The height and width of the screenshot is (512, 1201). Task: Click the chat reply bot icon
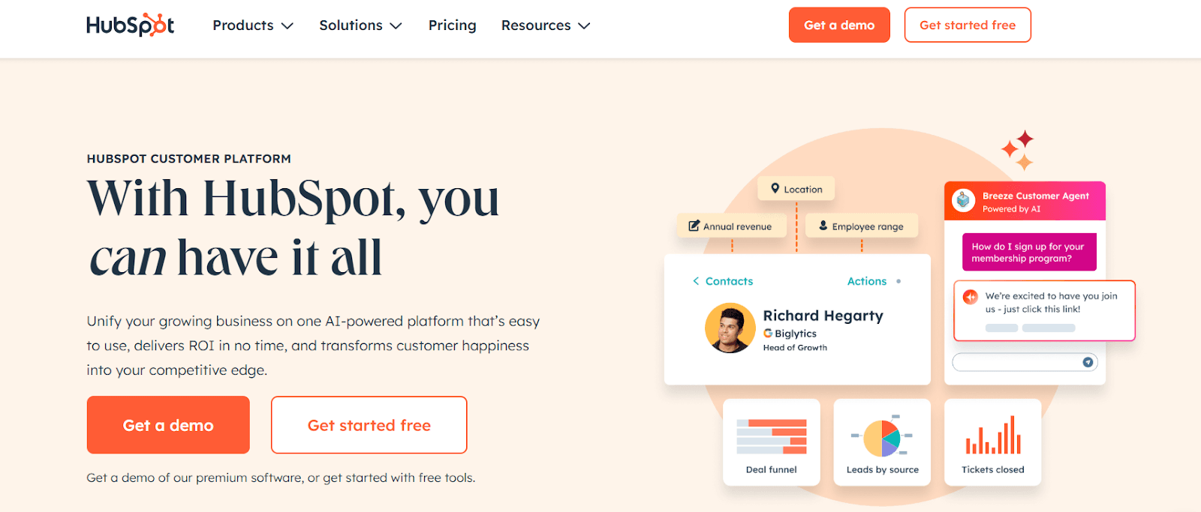click(x=971, y=296)
